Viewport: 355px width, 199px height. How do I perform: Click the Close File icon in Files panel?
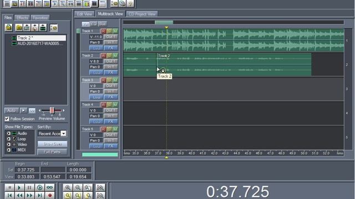pyautogui.click(x=19, y=28)
